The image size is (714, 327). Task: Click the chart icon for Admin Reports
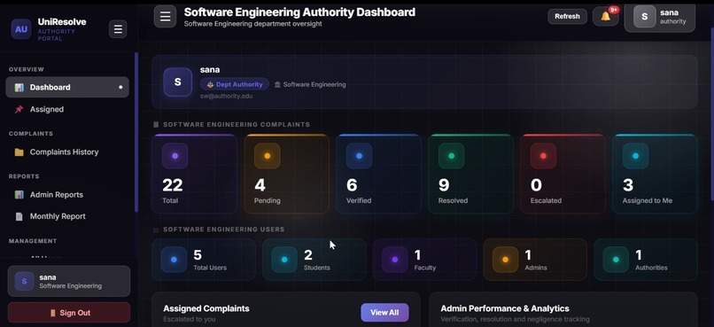pyautogui.click(x=19, y=194)
